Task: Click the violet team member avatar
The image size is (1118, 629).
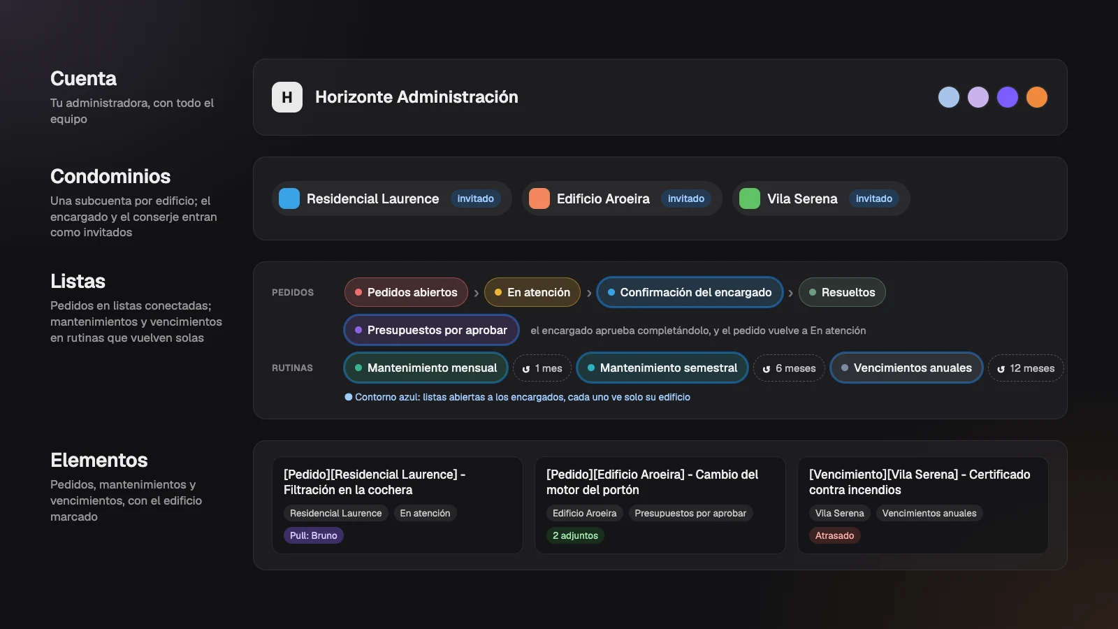Action: pyautogui.click(x=1008, y=97)
